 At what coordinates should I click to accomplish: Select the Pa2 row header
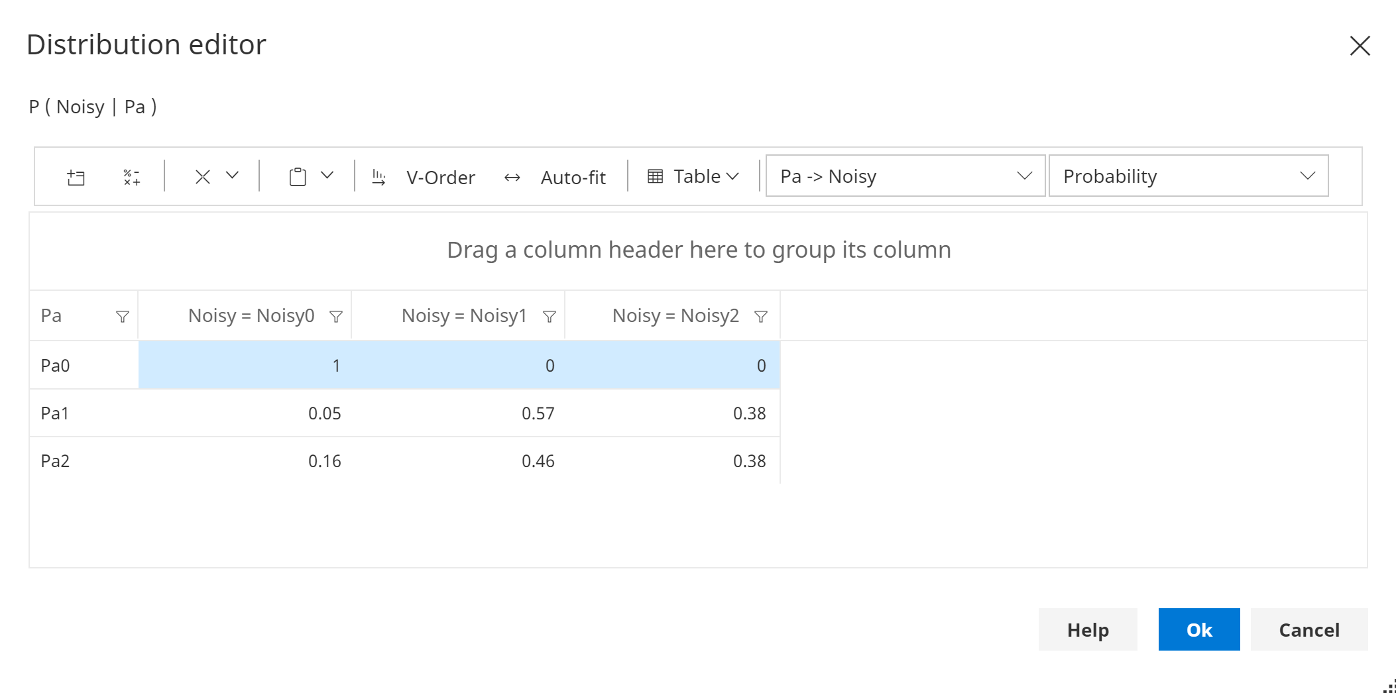(x=56, y=461)
